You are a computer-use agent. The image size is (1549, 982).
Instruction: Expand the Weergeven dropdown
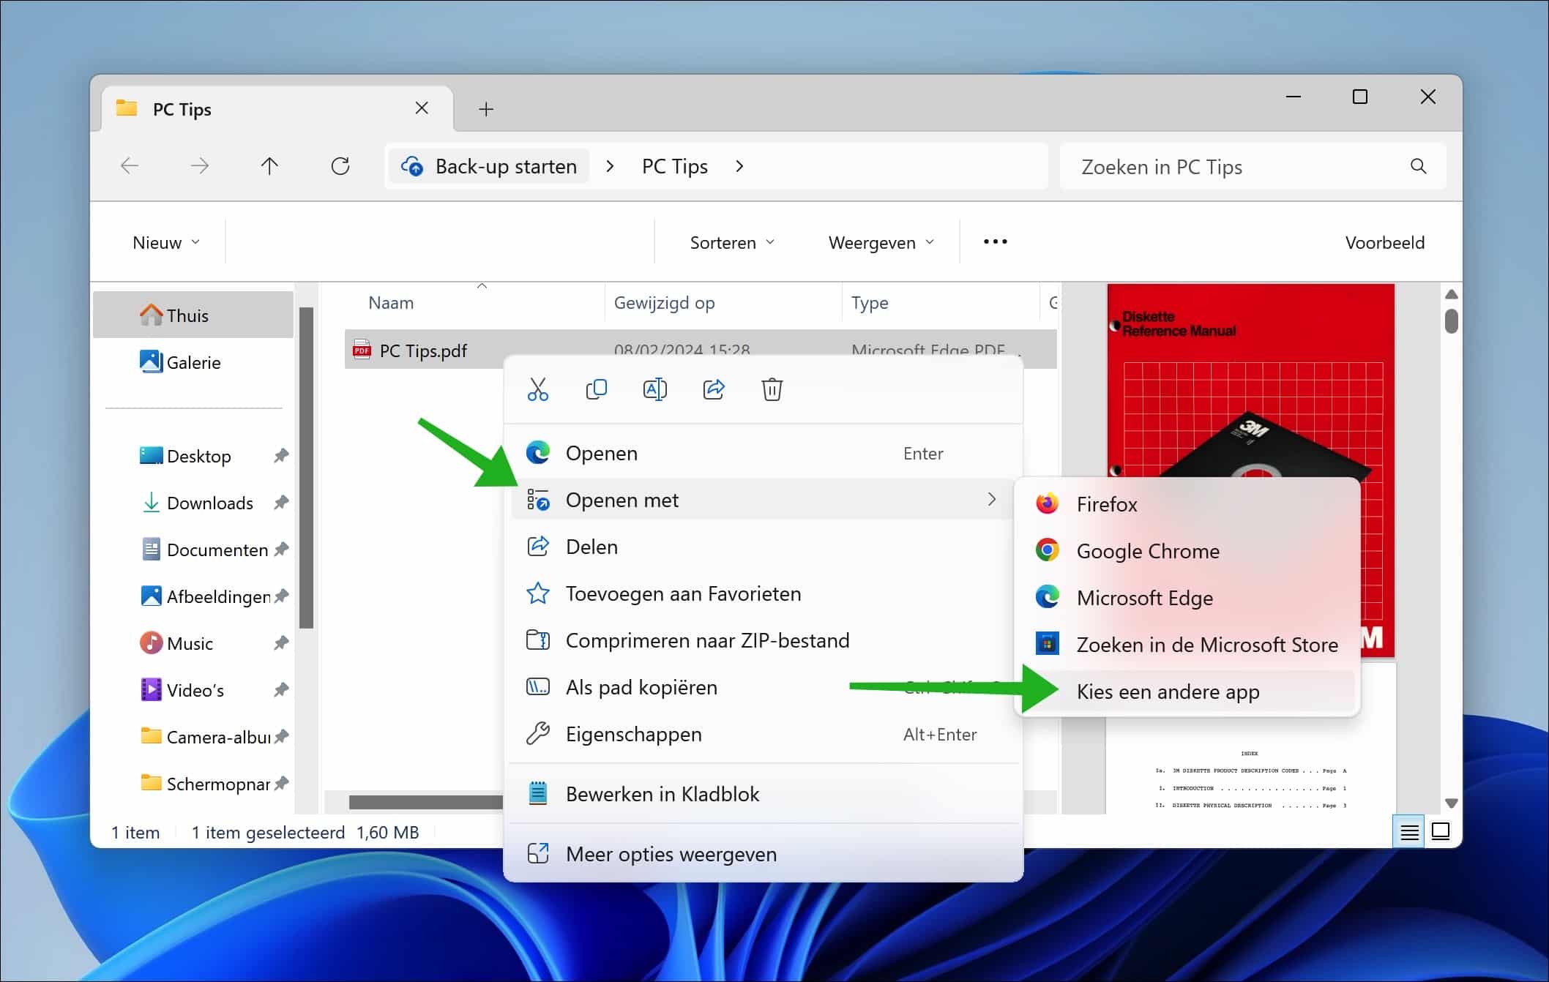pos(878,241)
